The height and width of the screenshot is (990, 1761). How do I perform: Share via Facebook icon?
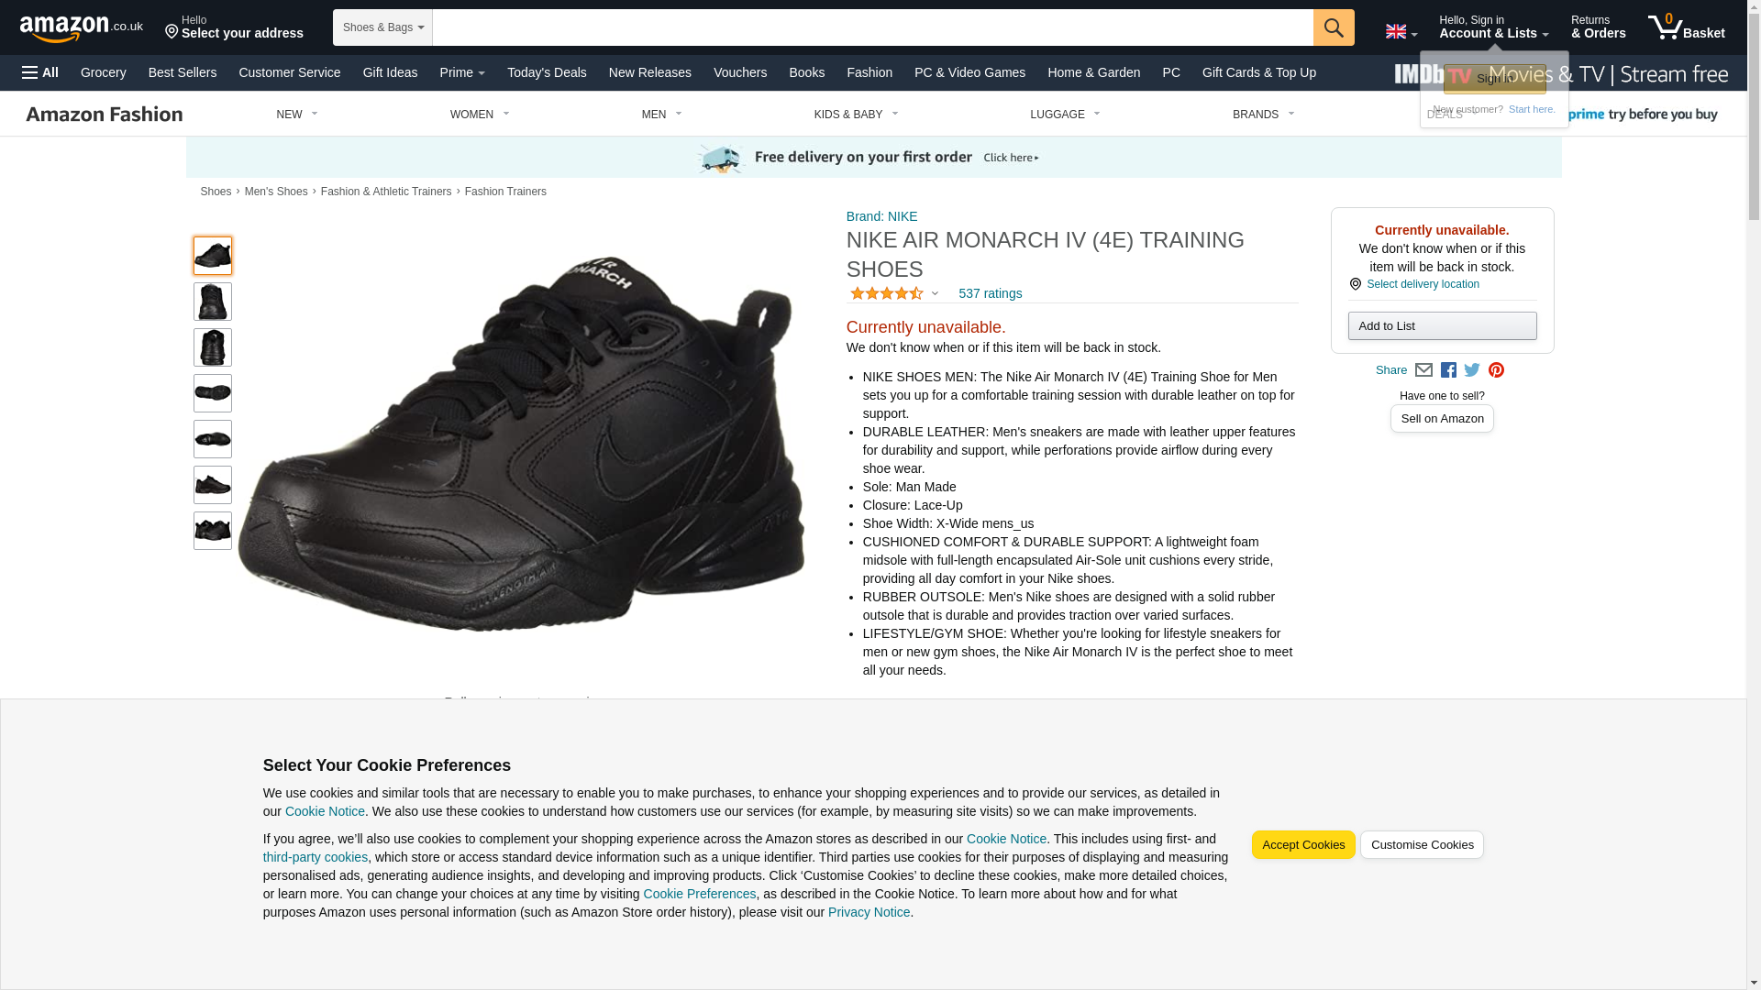1448,370
